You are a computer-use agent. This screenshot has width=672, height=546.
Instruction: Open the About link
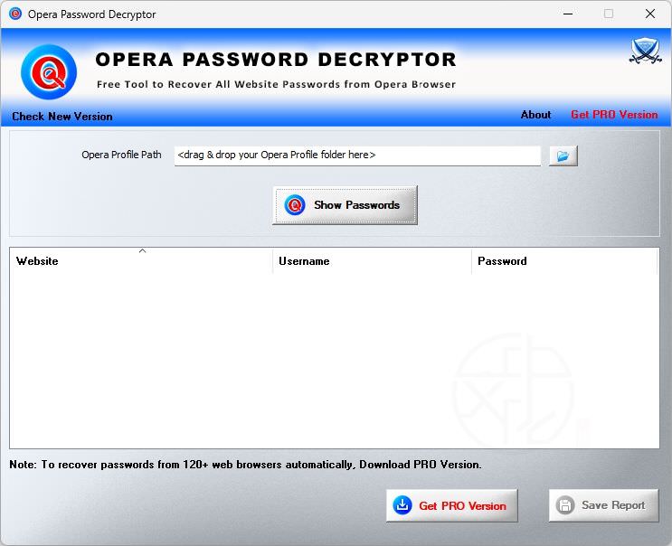(x=535, y=115)
